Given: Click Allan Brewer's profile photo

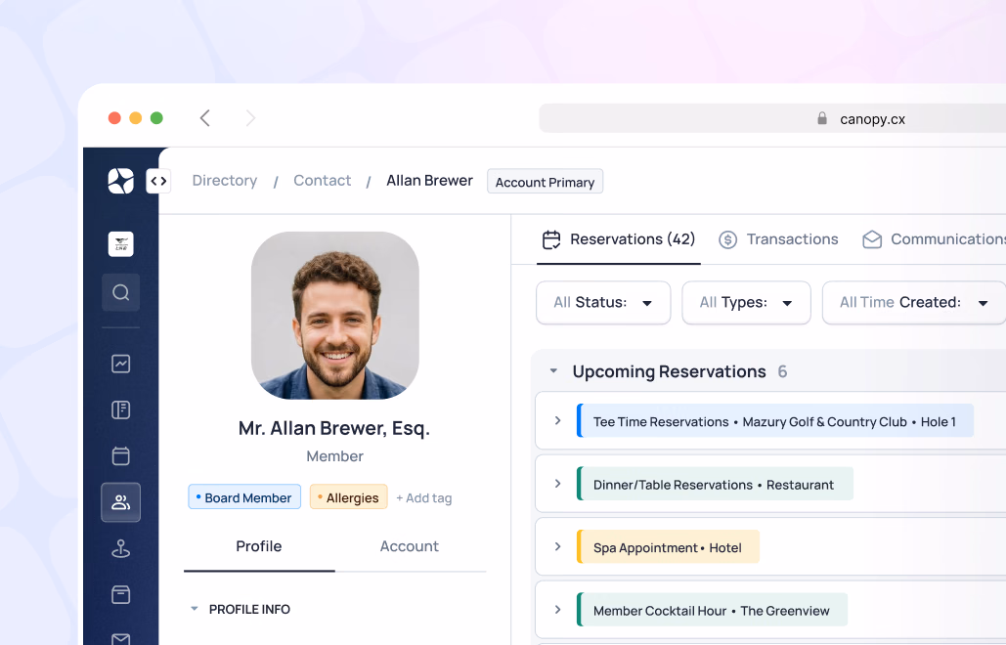Looking at the screenshot, I should 335,316.
